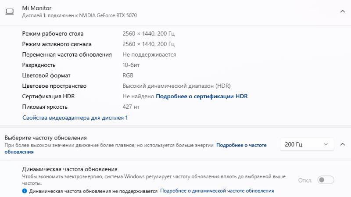Viewport: 351px width, 197px height.
Task: Click the blue info icon near dynamic refresh notice
Action: (x=25, y=191)
